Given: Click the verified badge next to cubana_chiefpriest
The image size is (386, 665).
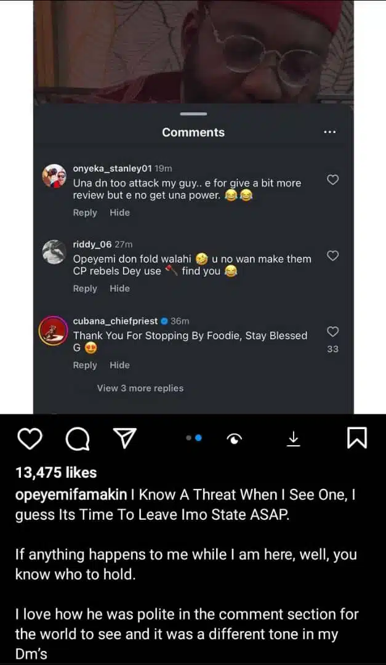Looking at the screenshot, I should 163,321.
